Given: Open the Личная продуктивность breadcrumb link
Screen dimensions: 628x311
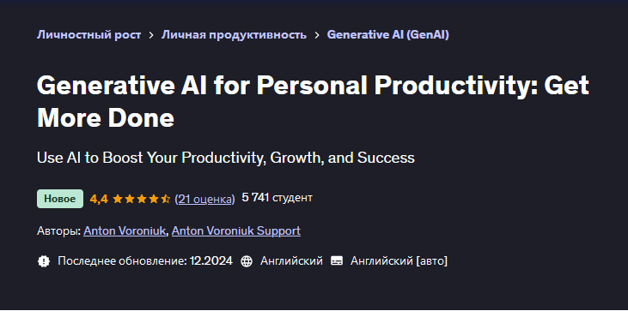Looking at the screenshot, I should click(234, 35).
